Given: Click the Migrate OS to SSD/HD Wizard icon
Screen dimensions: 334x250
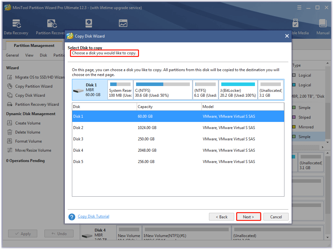Looking at the screenshot, I should click(10, 77).
